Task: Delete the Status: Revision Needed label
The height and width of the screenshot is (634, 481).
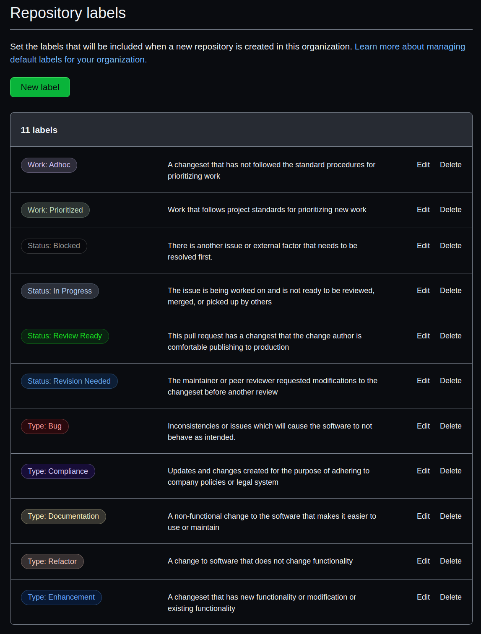Action: [x=450, y=381]
